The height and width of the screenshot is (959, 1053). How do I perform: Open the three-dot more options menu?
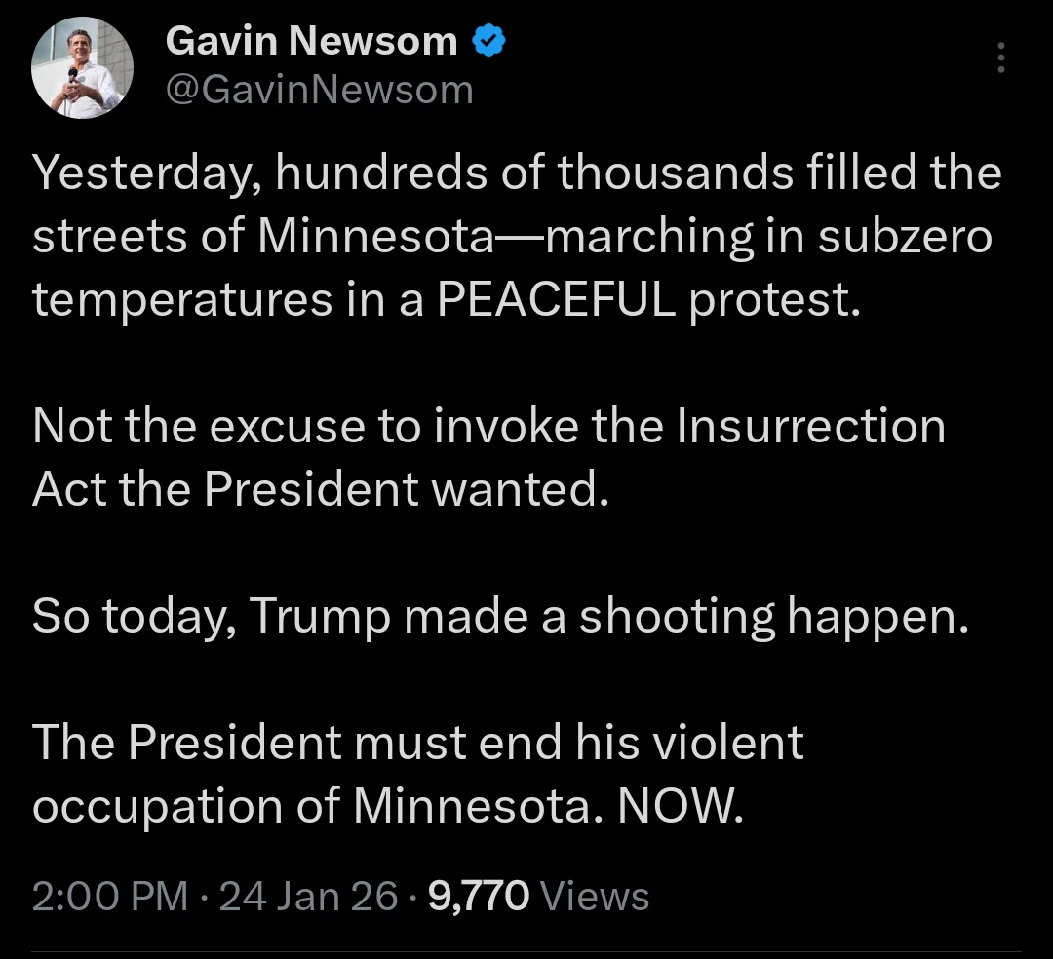(x=1001, y=58)
